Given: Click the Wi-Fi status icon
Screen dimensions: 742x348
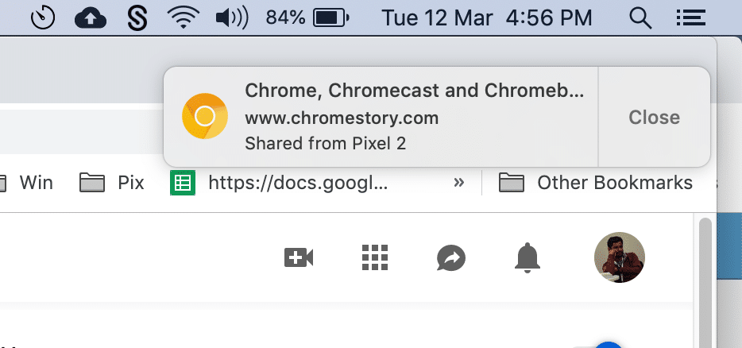Looking at the screenshot, I should (183, 17).
